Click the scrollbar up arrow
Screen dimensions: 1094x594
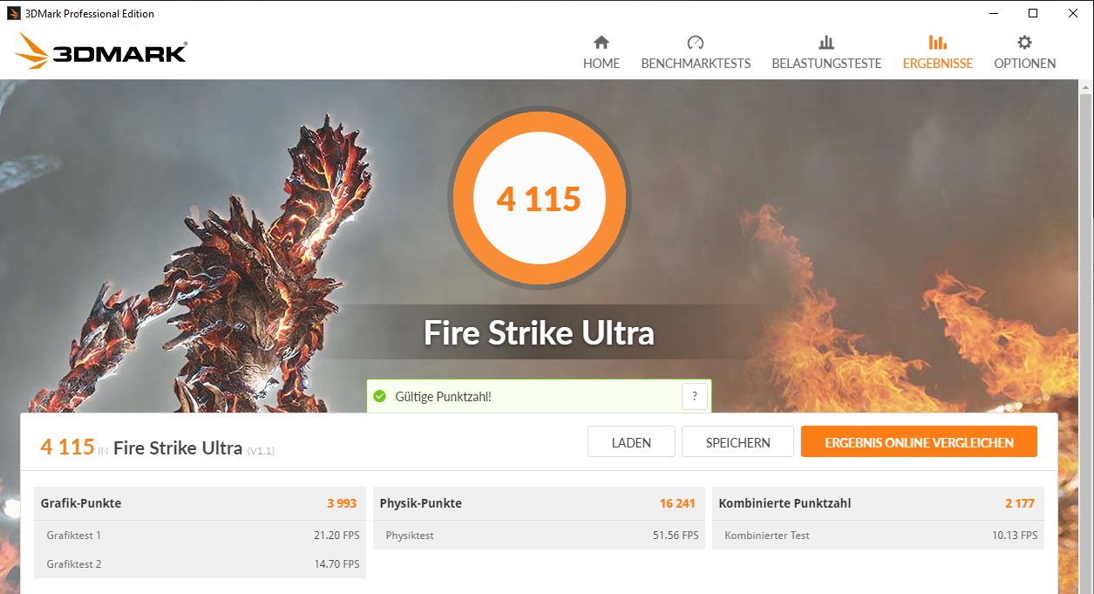(x=1086, y=87)
